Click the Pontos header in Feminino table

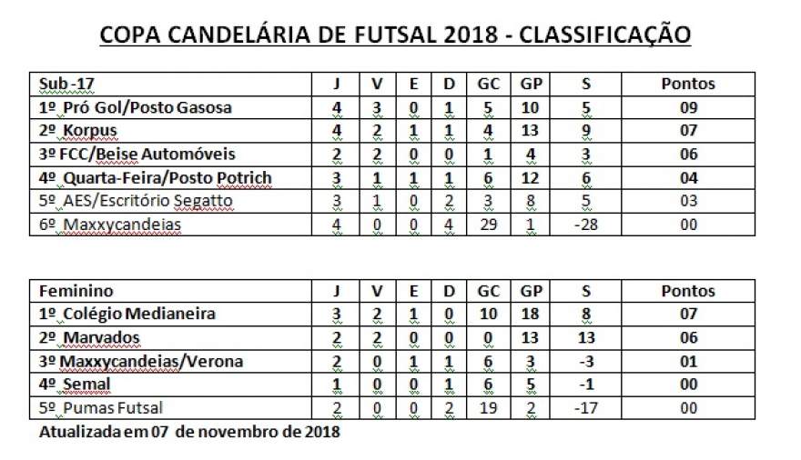coord(688,291)
